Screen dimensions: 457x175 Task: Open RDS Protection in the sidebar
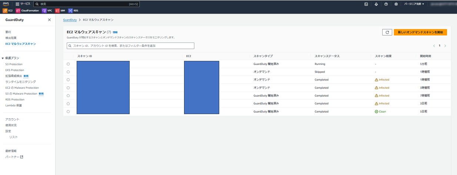(x=15, y=100)
